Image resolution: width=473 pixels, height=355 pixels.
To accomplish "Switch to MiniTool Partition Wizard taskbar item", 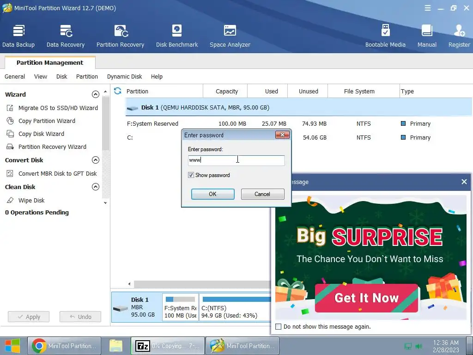I will (x=242, y=346).
